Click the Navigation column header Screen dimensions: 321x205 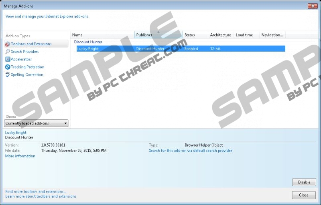(272, 35)
